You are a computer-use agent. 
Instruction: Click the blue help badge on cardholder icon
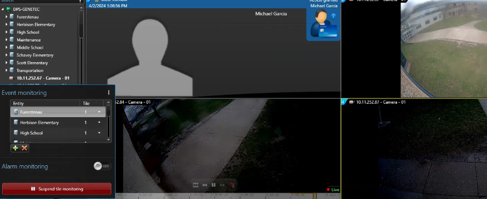click(x=334, y=16)
